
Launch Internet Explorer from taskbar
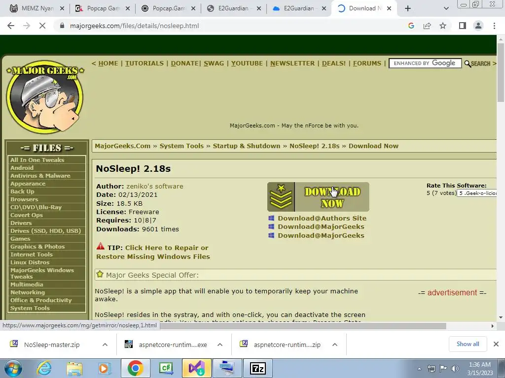44,368
